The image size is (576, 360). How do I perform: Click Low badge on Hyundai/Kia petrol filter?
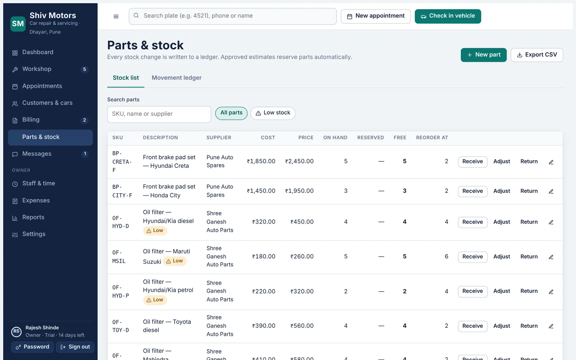coord(155,300)
